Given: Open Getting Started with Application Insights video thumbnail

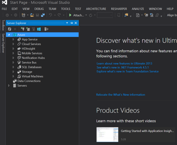Looking at the screenshot, I should click(x=107, y=134).
